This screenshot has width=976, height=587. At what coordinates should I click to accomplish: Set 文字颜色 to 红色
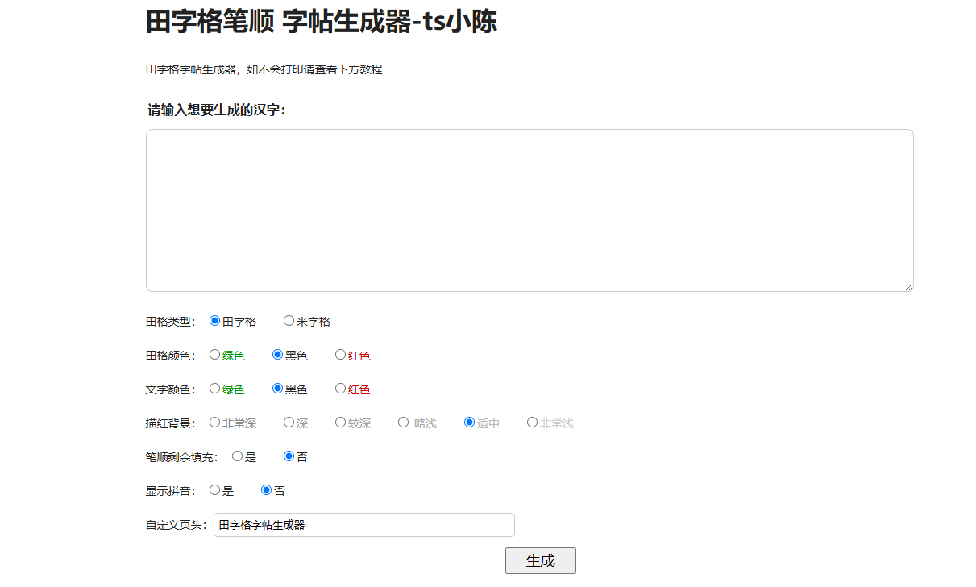[x=340, y=389]
